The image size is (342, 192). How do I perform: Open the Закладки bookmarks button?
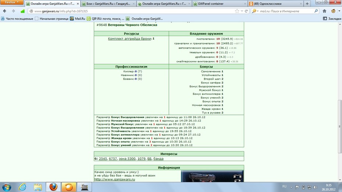[332, 19]
